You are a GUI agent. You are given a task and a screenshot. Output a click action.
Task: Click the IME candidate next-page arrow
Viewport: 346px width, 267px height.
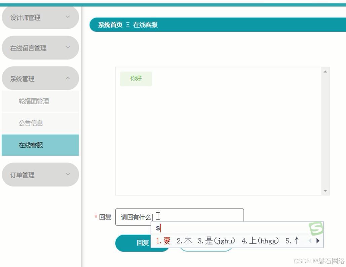[x=318, y=241]
